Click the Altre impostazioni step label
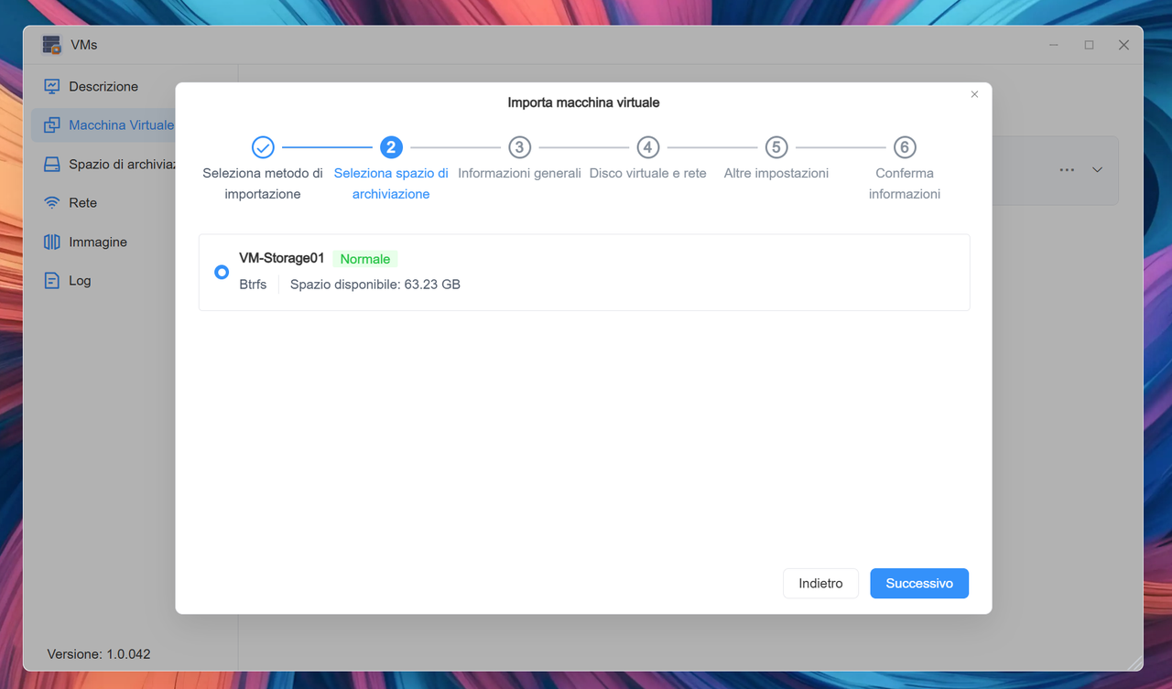This screenshot has height=689, width=1172. click(x=776, y=173)
